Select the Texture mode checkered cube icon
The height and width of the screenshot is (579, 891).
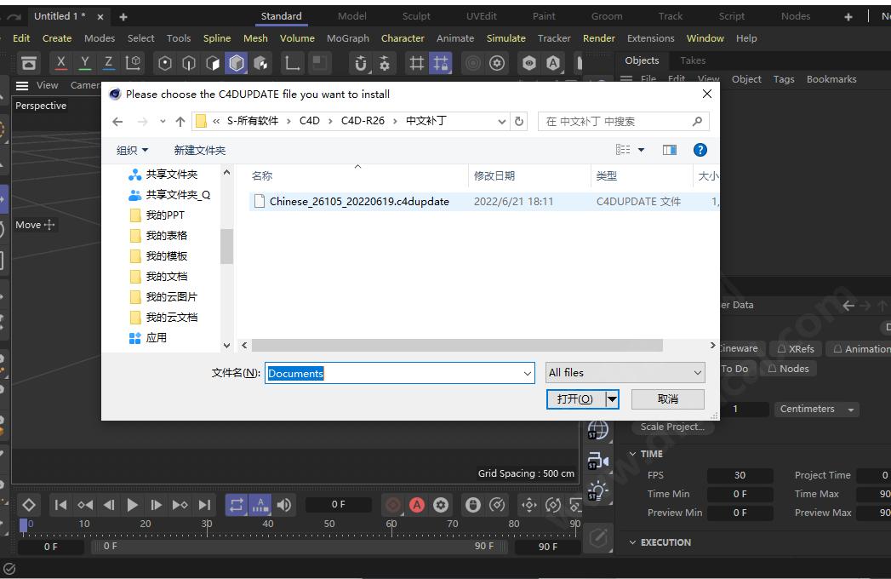pyautogui.click(x=260, y=62)
